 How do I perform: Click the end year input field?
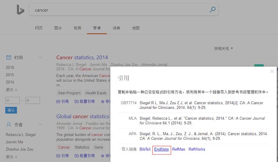click(x=33, y=100)
